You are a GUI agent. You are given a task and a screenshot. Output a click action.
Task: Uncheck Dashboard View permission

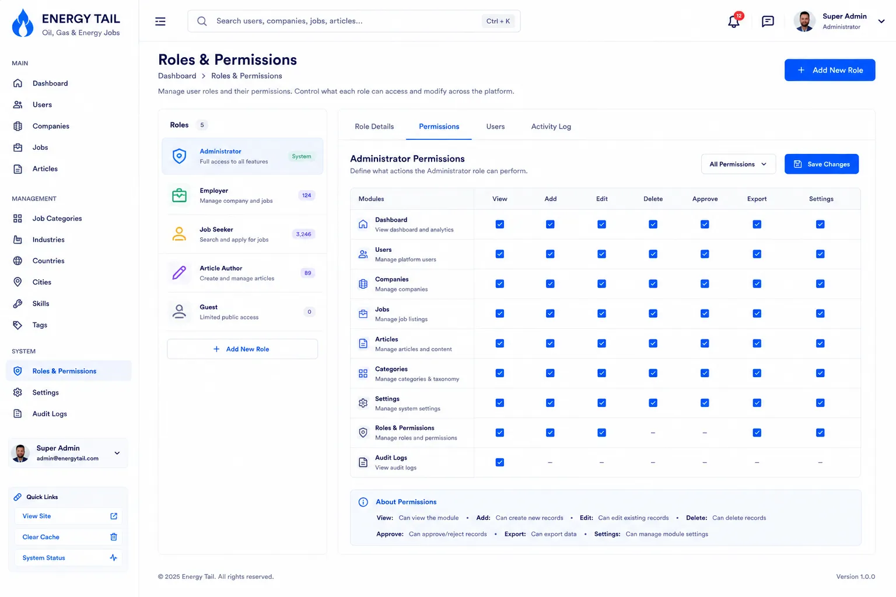[500, 224]
